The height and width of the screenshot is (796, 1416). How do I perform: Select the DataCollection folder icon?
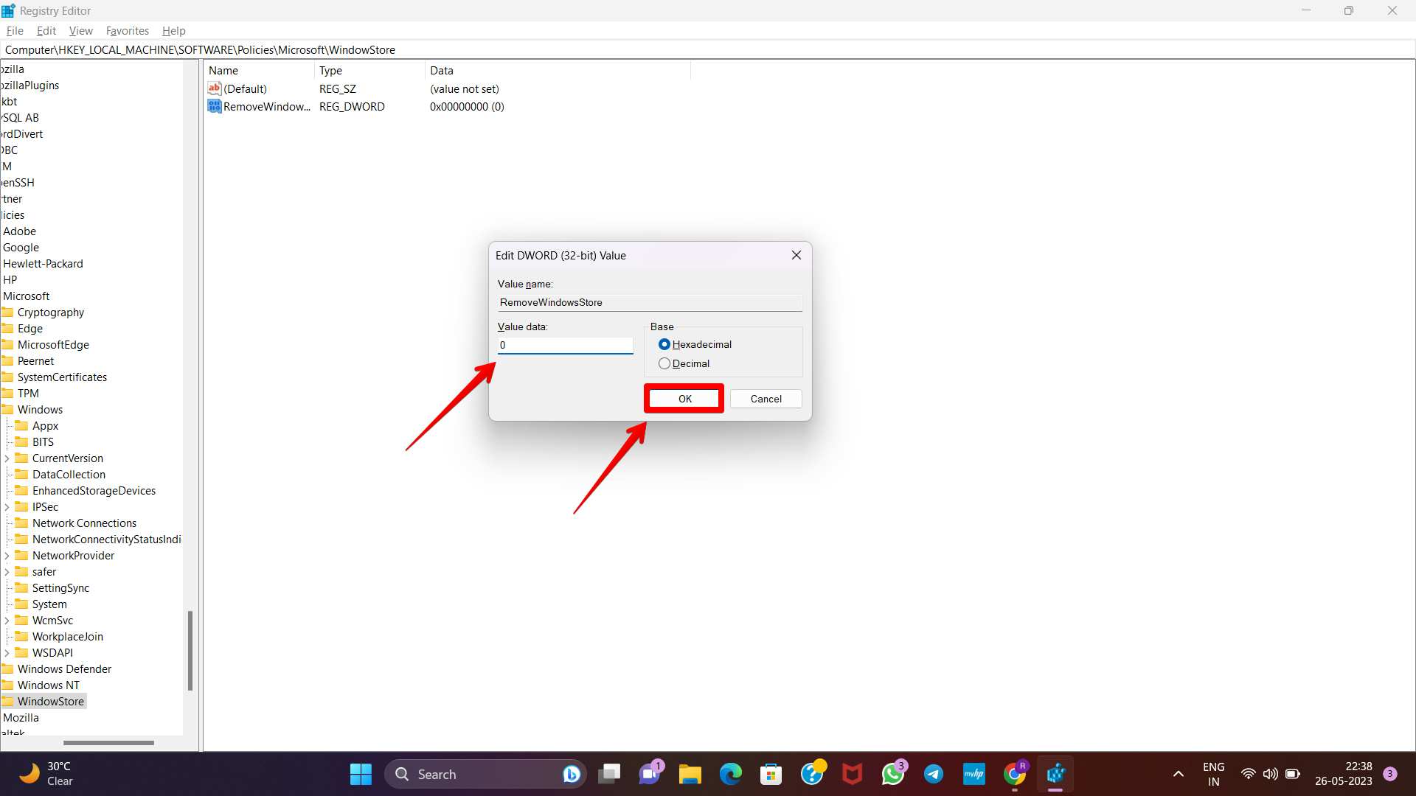click(x=21, y=475)
